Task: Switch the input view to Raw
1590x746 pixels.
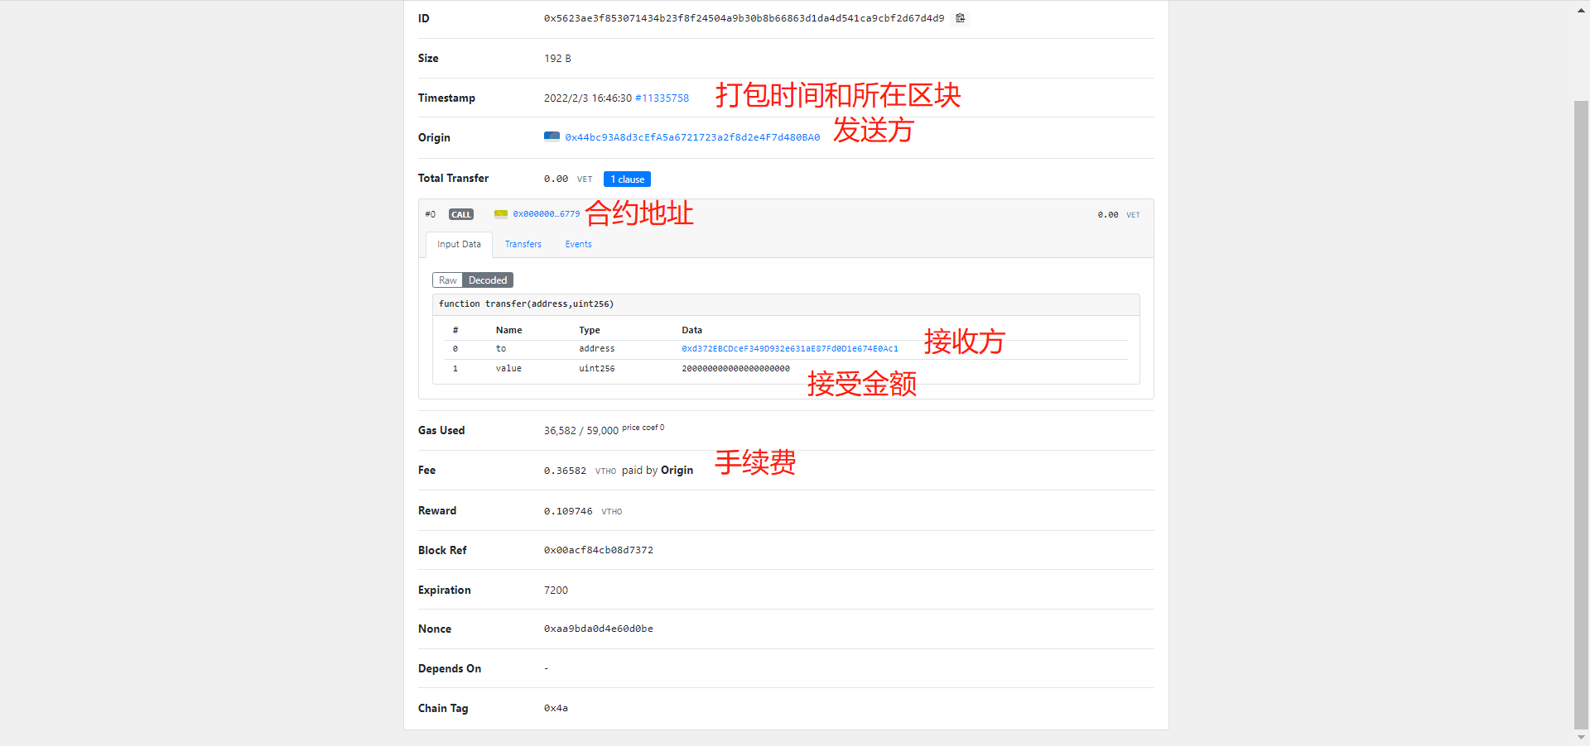Action: coord(447,280)
